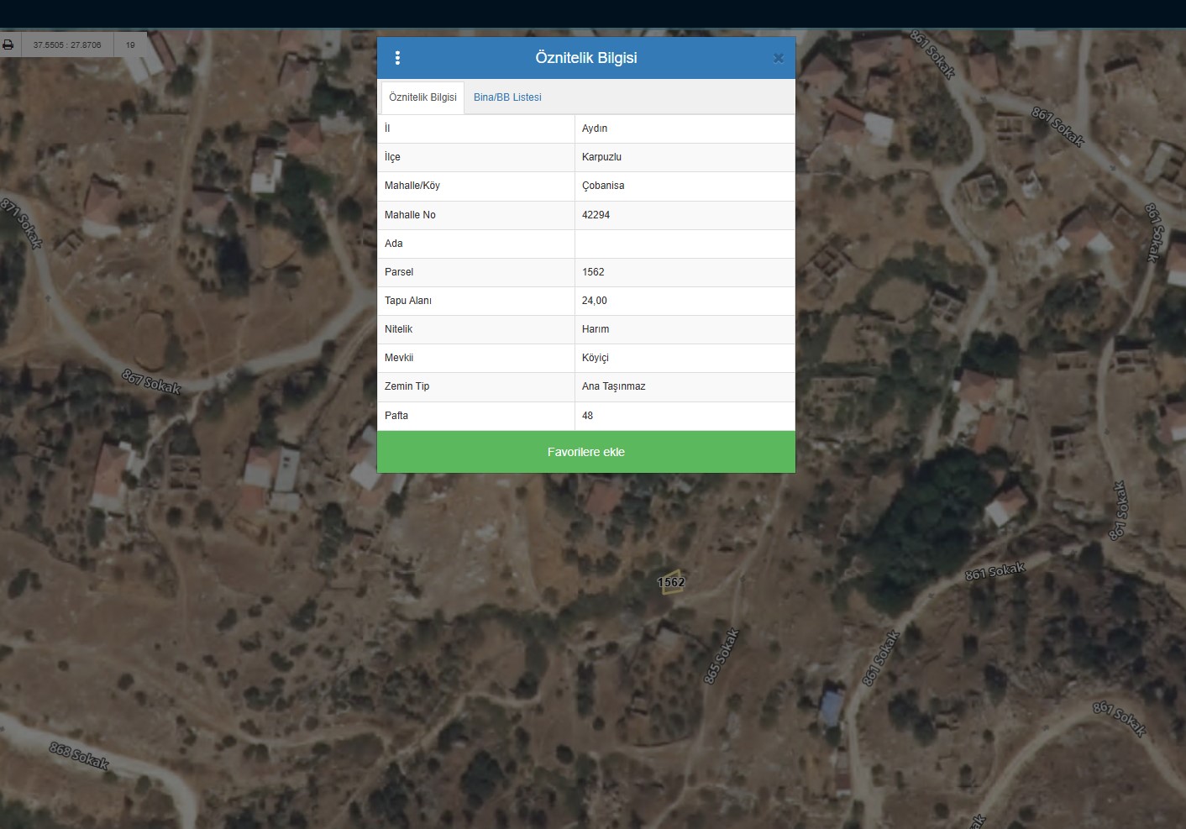
Task: Select the Öznitelik Bilgisi tab
Action: coord(422,97)
